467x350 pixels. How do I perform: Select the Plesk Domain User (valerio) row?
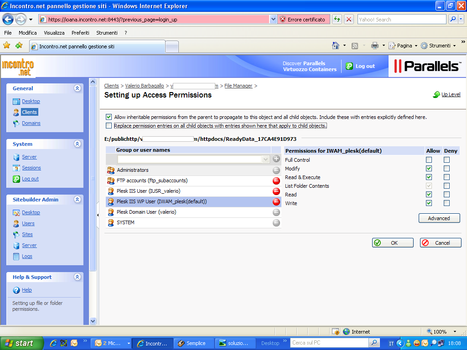coord(193,212)
